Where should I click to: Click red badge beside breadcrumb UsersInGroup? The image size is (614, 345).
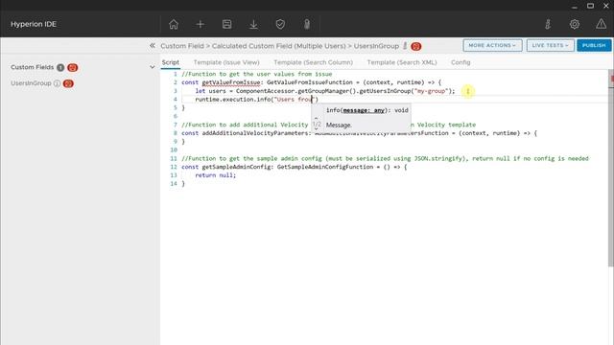point(415,46)
